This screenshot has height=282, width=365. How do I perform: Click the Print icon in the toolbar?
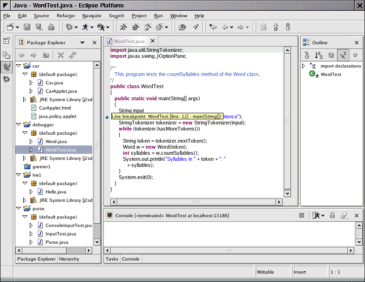(x=51, y=27)
